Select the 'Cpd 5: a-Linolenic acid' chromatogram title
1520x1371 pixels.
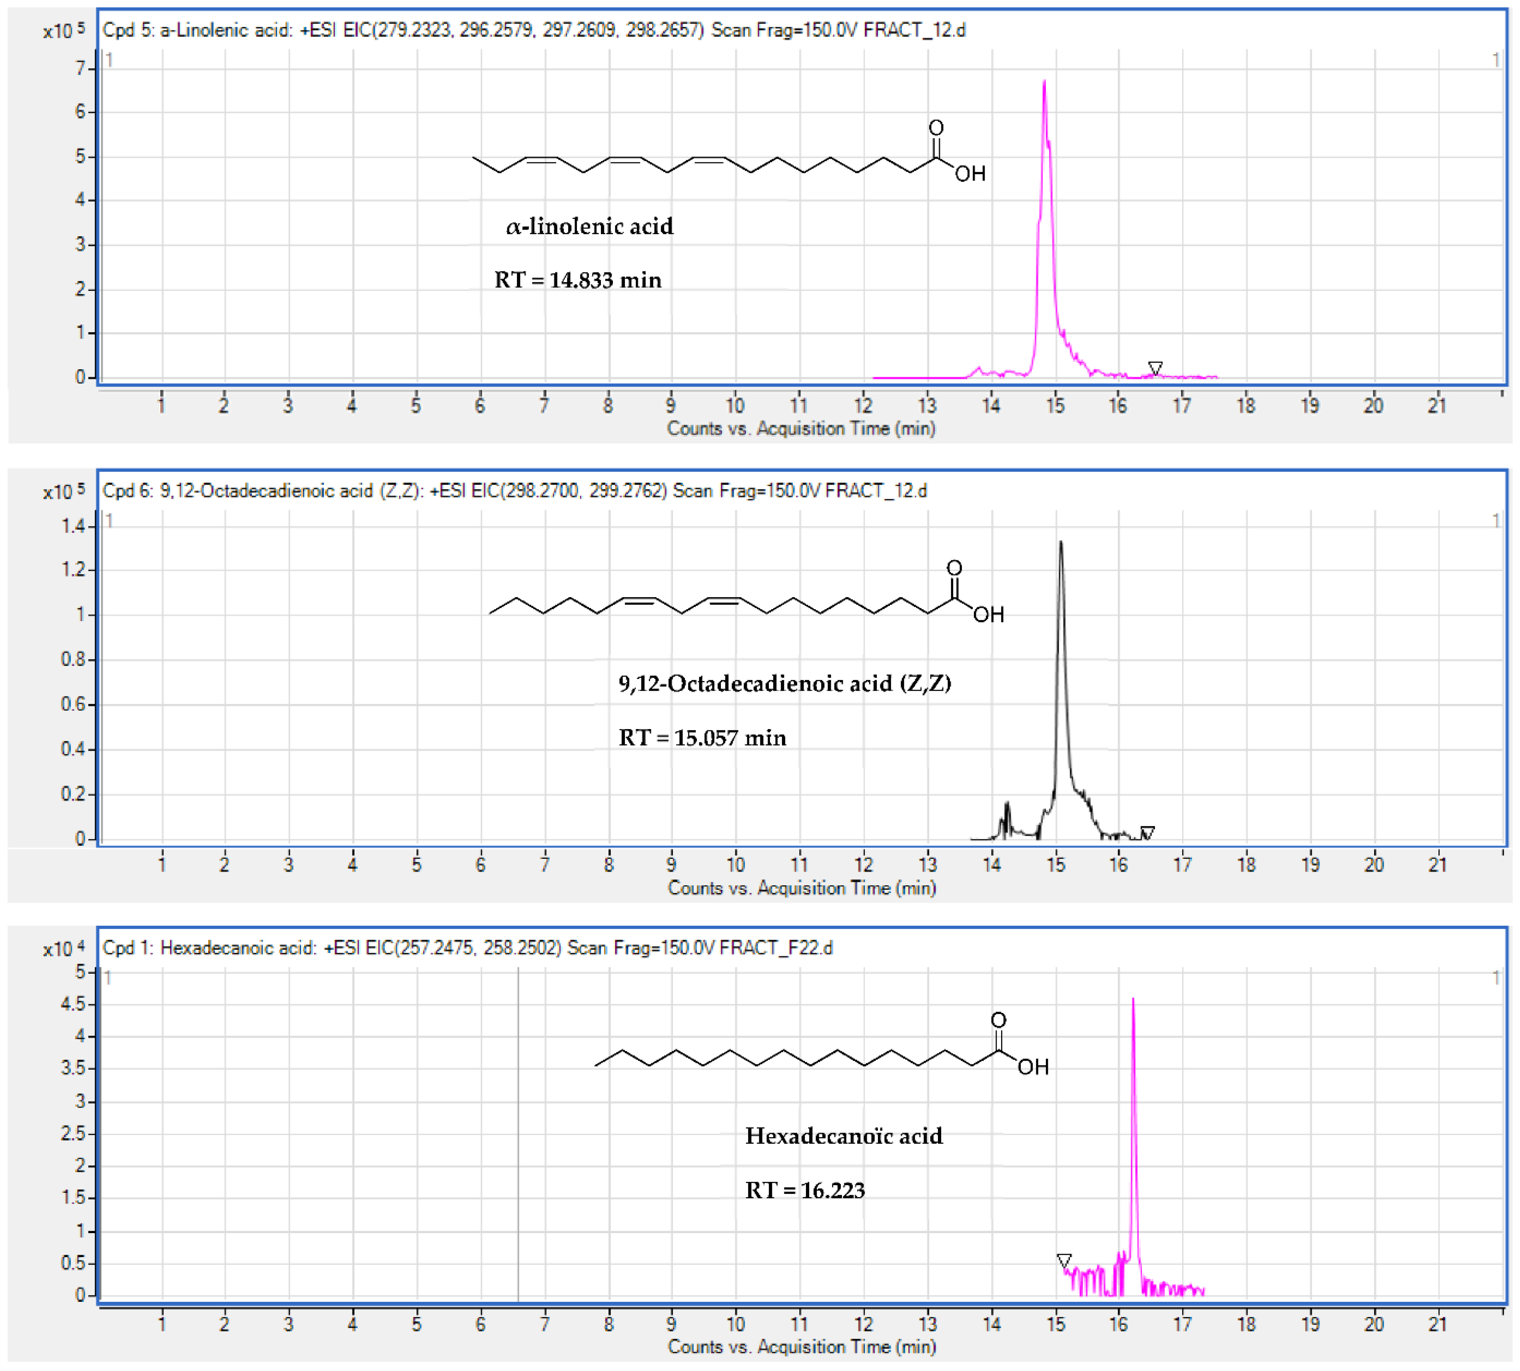pos(534,30)
